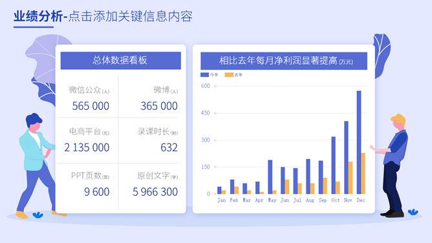Click the blue November bar
The width and height of the screenshot is (432, 243).
click(x=346, y=158)
